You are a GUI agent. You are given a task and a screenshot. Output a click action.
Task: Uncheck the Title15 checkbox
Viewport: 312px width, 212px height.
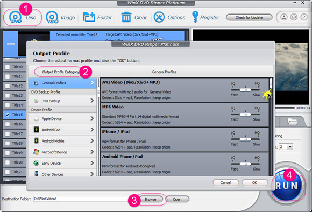[8, 115]
